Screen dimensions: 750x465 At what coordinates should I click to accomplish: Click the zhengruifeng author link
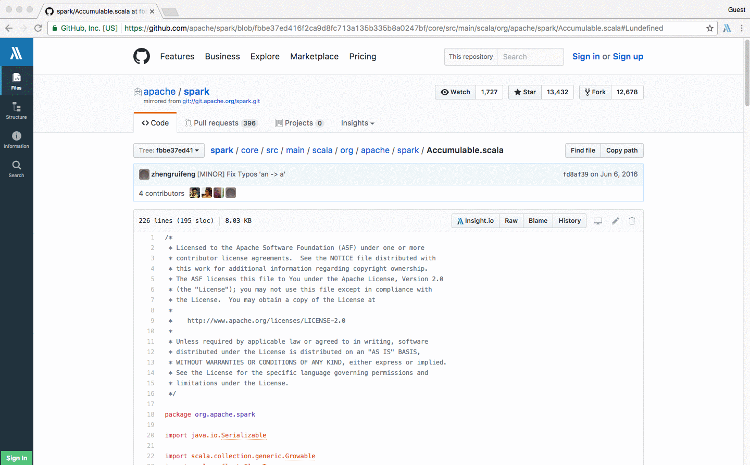(x=173, y=174)
